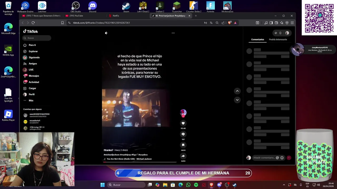Click the get app phone icon

tap(280, 33)
